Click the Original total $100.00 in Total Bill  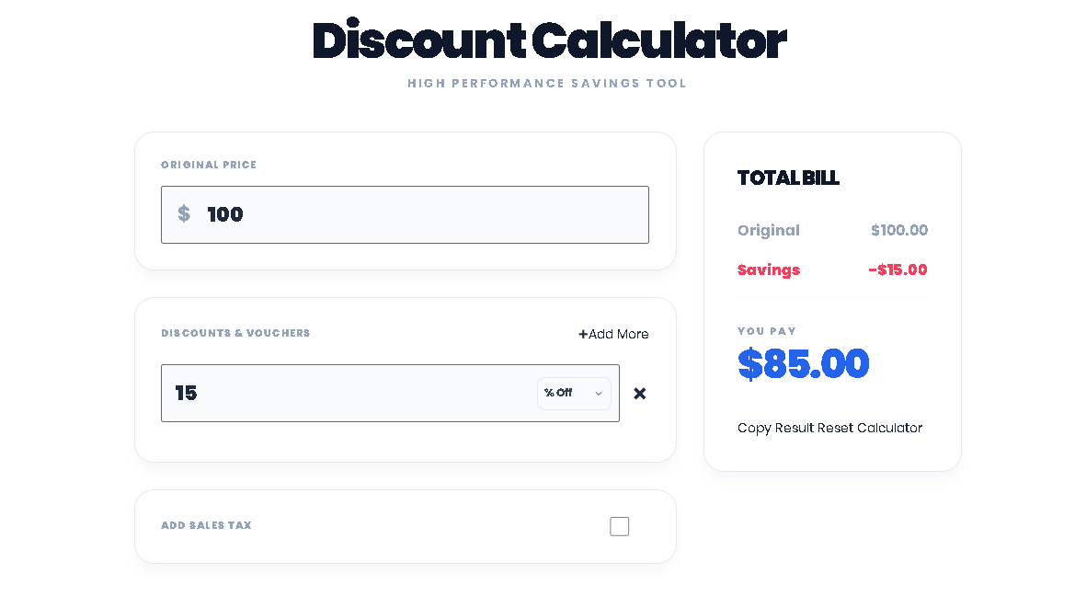coord(899,230)
